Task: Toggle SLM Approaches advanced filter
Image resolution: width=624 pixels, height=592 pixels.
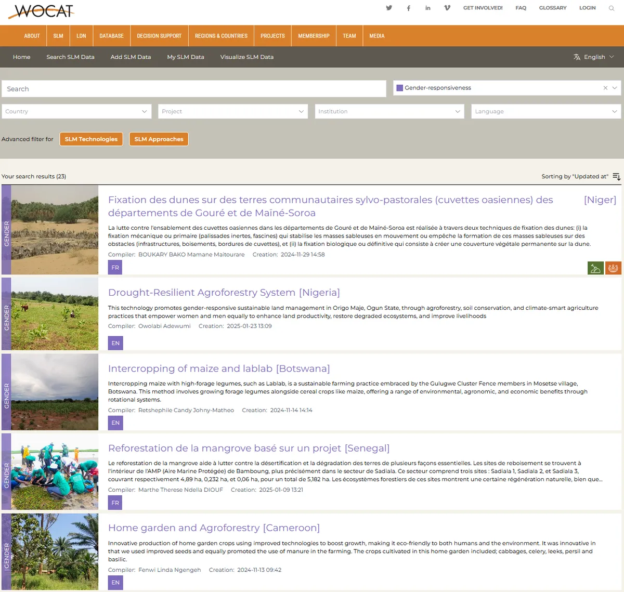Action: [159, 139]
